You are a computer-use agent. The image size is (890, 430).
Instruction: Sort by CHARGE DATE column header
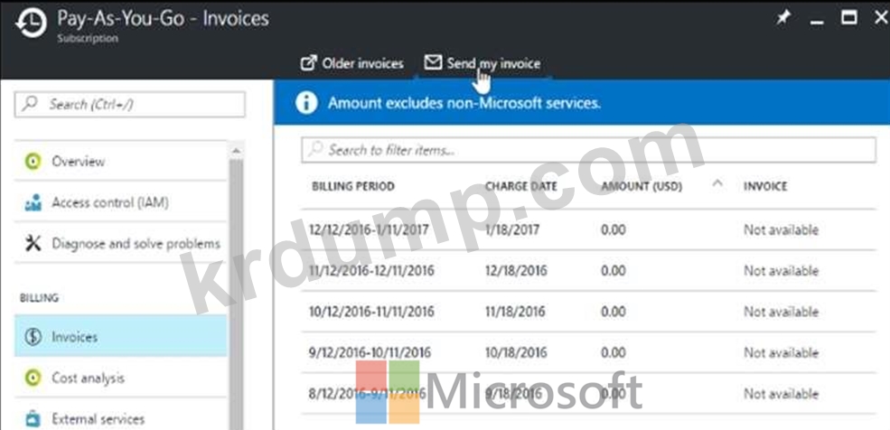(521, 186)
